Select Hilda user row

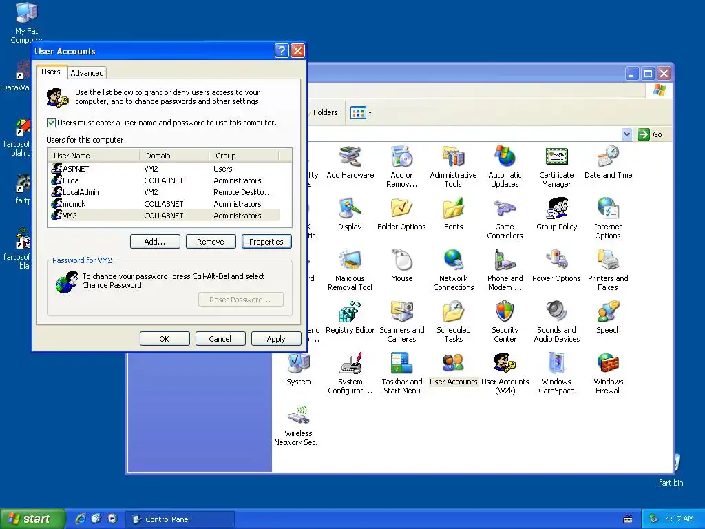(x=164, y=180)
